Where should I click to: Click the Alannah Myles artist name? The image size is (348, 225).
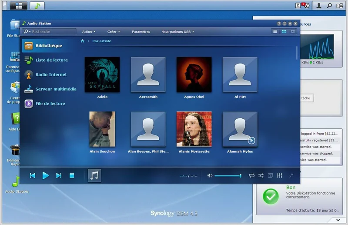240,151
